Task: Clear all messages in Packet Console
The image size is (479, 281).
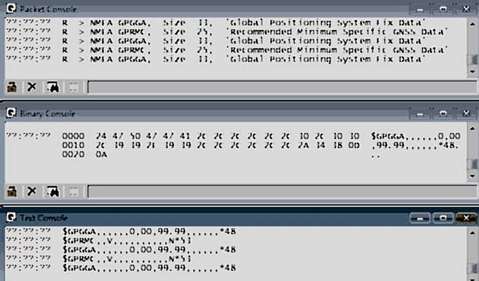Action: [32, 87]
